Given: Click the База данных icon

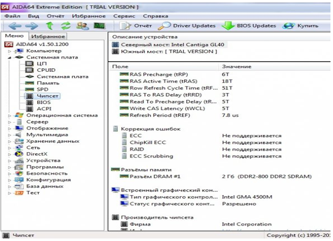Looking at the screenshot, I should 19,186.
